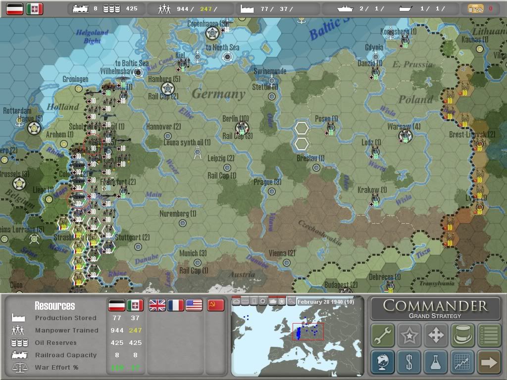Click the Leuna synth oil derrick icon
Image resolution: width=507 pixels, height=380 pixels.
click(x=198, y=152)
